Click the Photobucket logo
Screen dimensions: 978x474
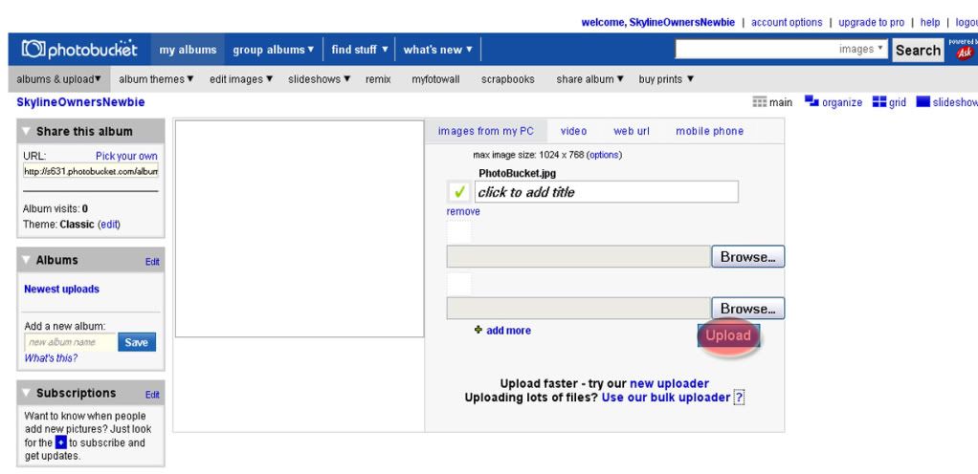(x=79, y=49)
